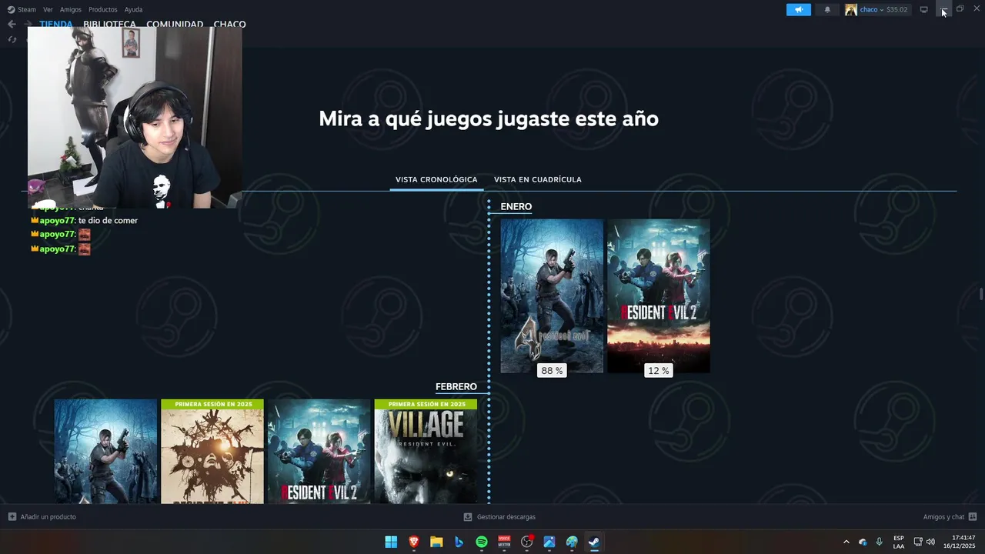Image resolution: width=985 pixels, height=554 pixels.
Task: Open the Productos menu
Action: [x=102, y=9]
